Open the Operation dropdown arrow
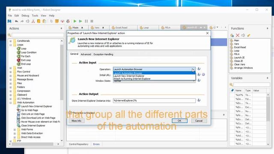274x154 pixels. [193, 69]
